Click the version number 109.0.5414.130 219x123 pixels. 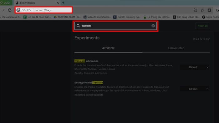pyautogui.click(x=201, y=39)
